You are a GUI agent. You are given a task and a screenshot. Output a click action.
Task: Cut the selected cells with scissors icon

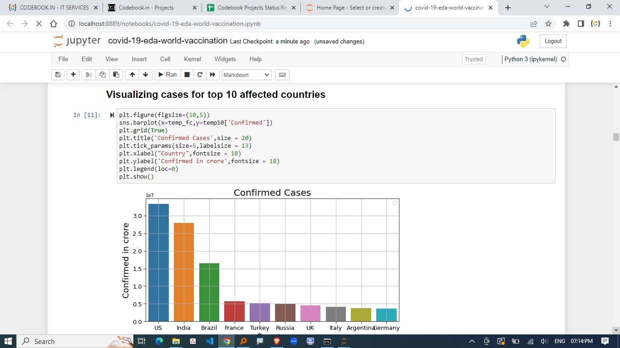[89, 75]
